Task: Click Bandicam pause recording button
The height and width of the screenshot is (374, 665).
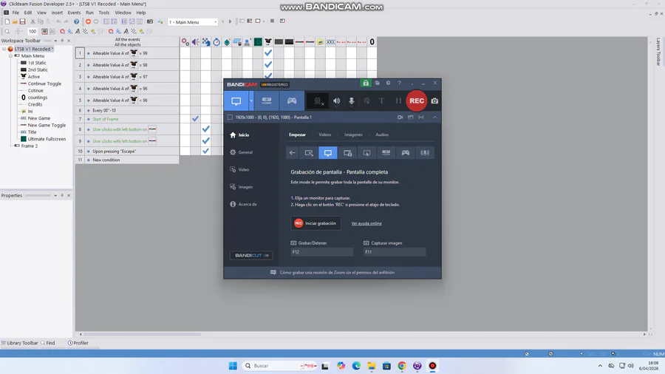Action: 398,101
